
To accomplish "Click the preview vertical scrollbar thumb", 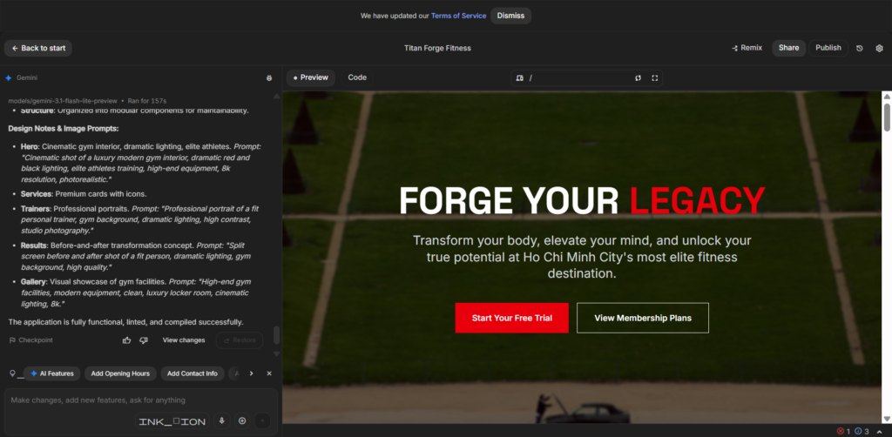I will tap(887, 116).
